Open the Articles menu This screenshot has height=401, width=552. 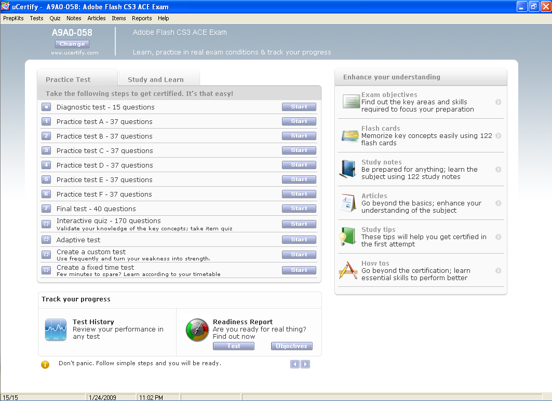coord(97,18)
